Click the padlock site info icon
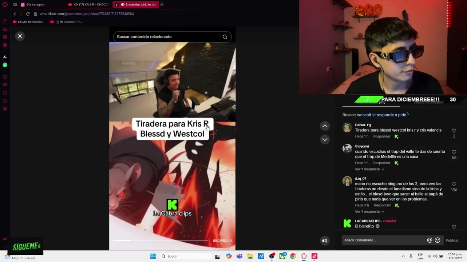The height and width of the screenshot is (262, 467). click(35, 14)
